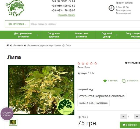The width and height of the screenshot is (140, 129).
Task: Add the item with the В корзину button
Action: (130, 125)
